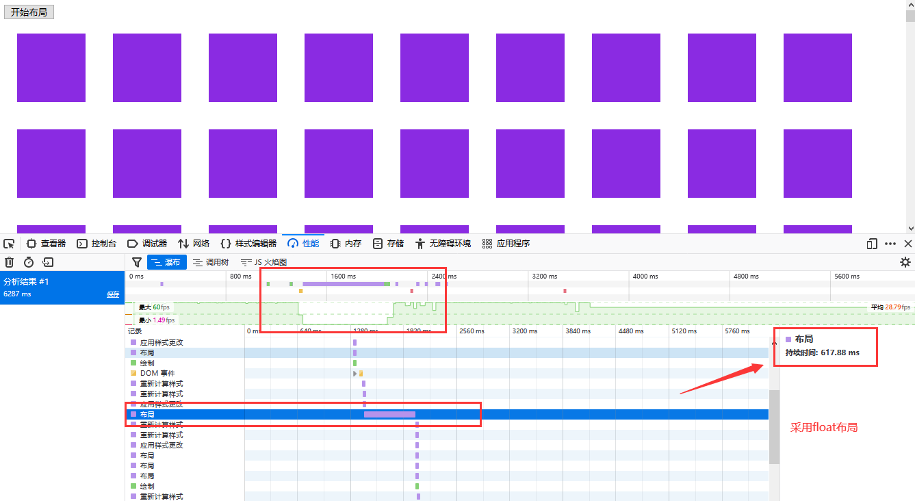The width and height of the screenshot is (915, 501).
Task: Switch to the 存储 storage tab
Action: 388,244
